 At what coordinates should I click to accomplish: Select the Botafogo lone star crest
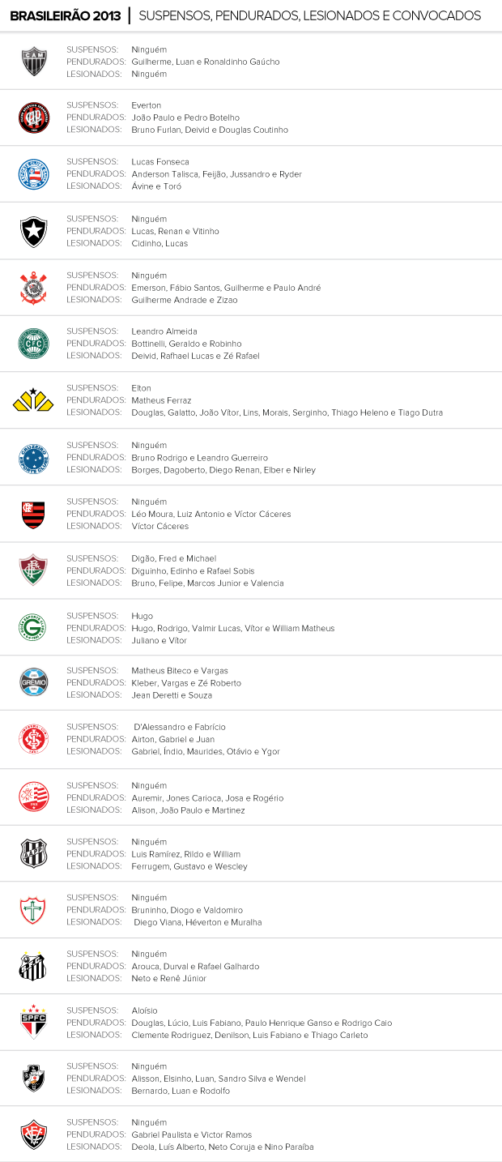coord(34,232)
